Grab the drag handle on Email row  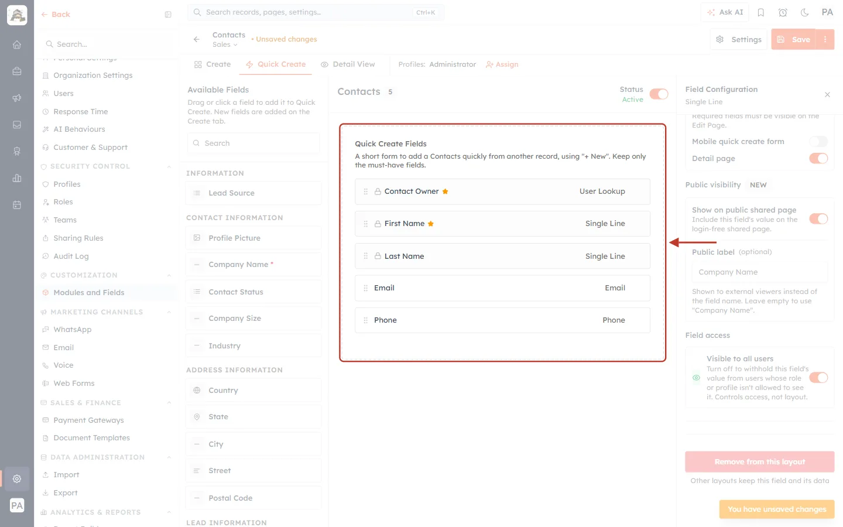tap(366, 288)
